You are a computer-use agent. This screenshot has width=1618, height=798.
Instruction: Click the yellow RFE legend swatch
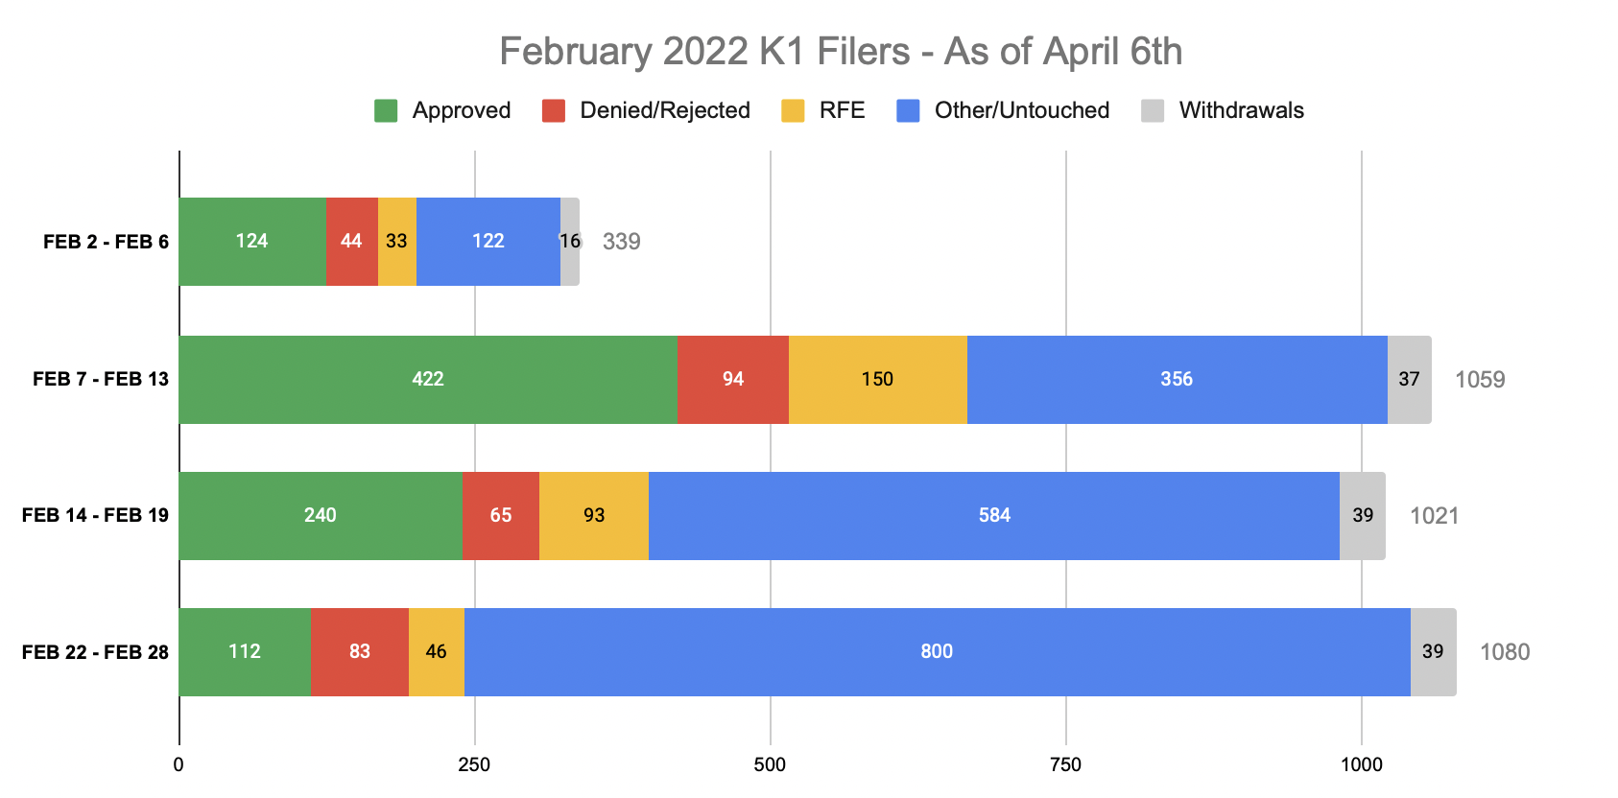tap(793, 110)
